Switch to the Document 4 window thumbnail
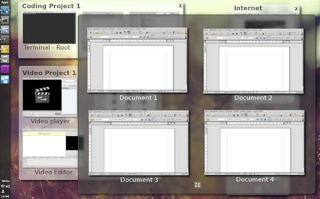 pos(254,143)
